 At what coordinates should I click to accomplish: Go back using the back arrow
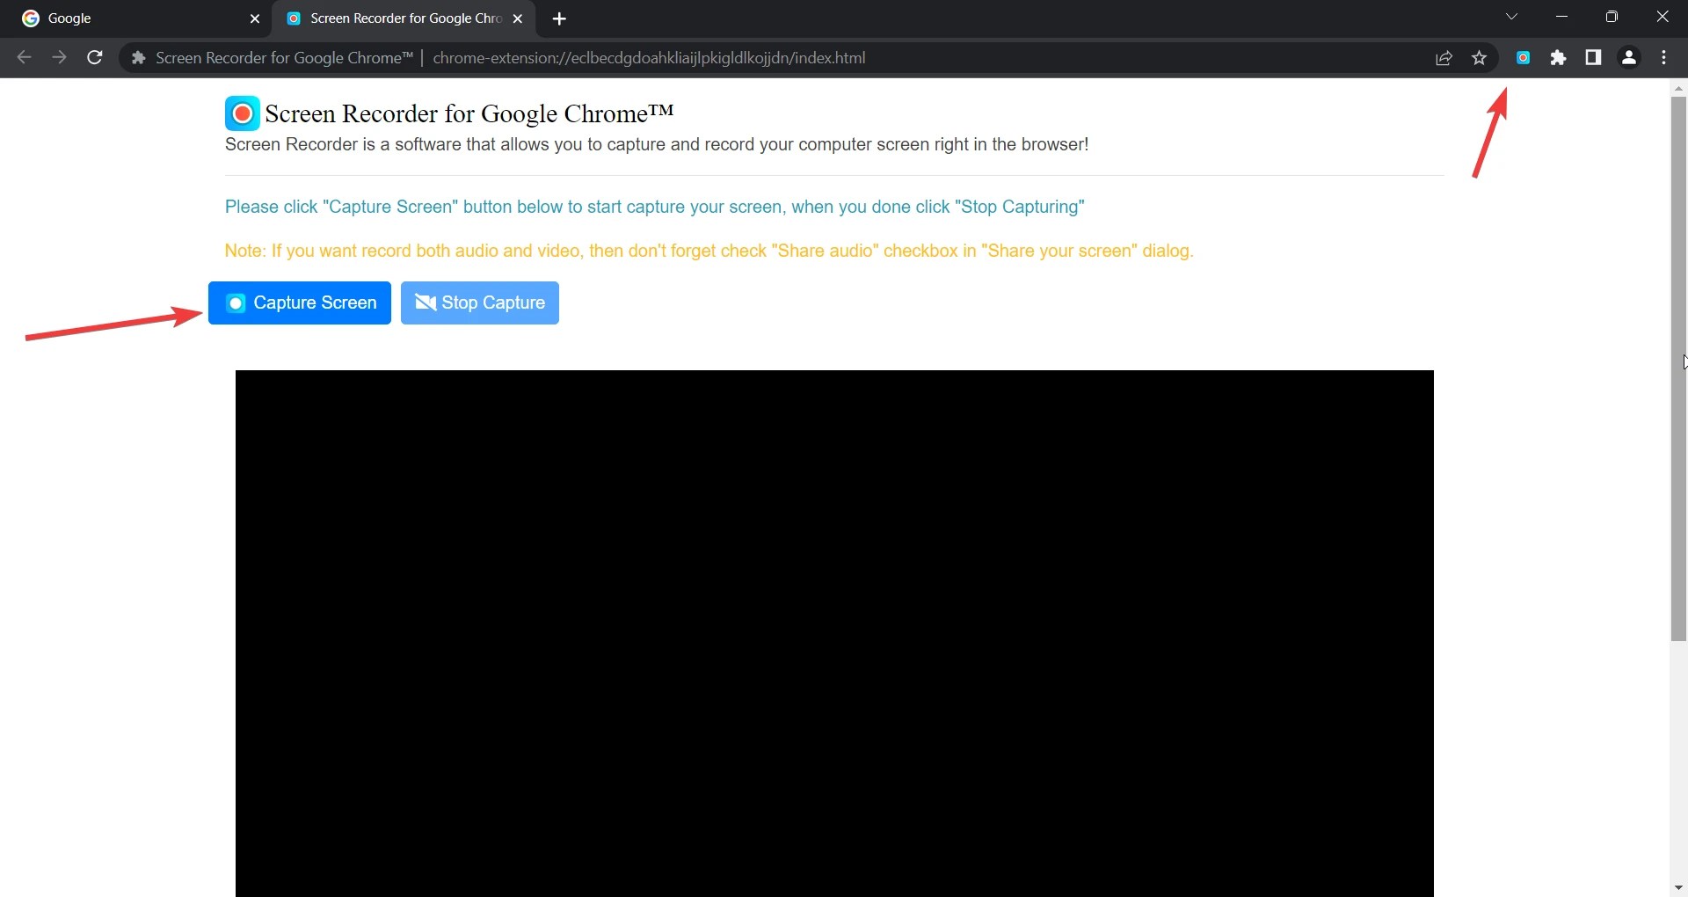point(23,57)
